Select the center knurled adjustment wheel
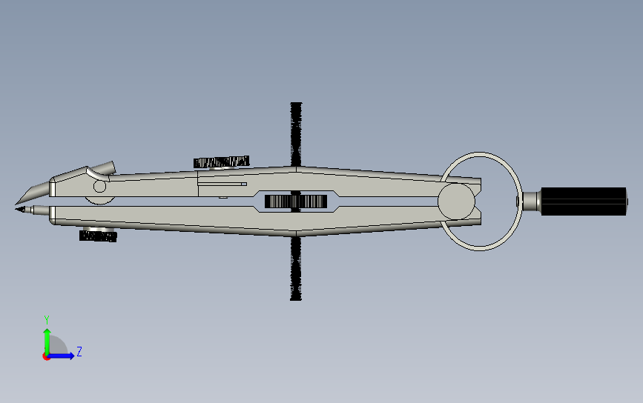Screen dimensions: 643x403 296,201
